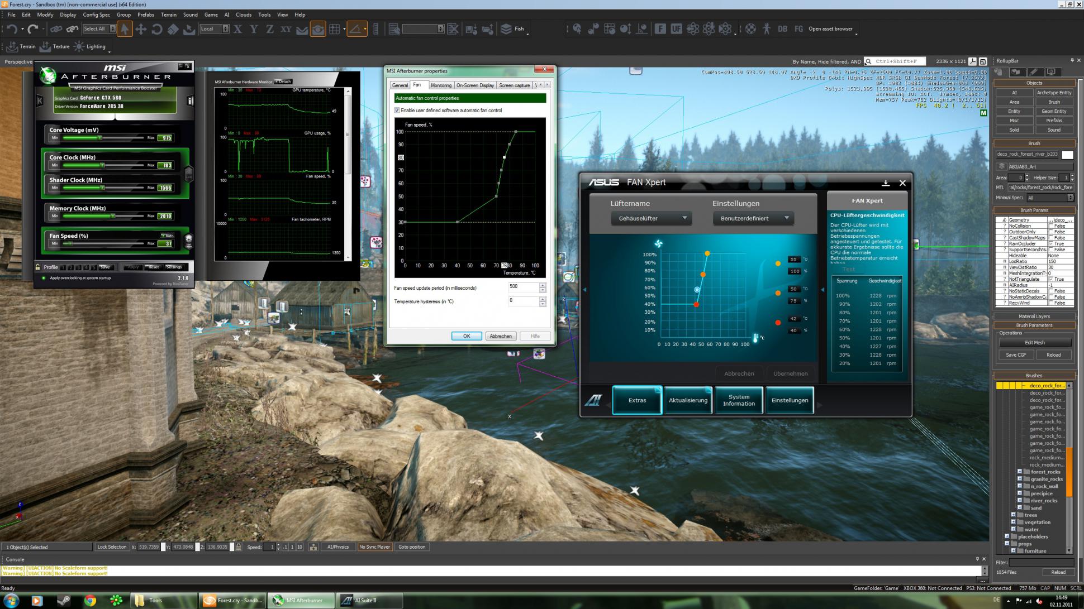
Task: Click the Steam icon in the taskbar
Action: [x=64, y=601]
